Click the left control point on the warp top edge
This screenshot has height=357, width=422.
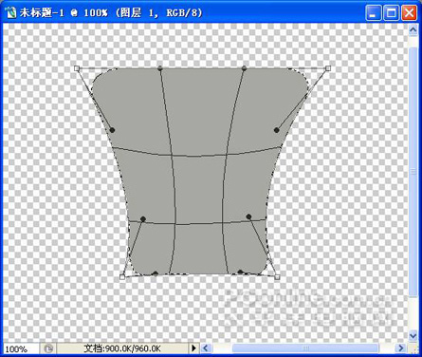click(160, 67)
